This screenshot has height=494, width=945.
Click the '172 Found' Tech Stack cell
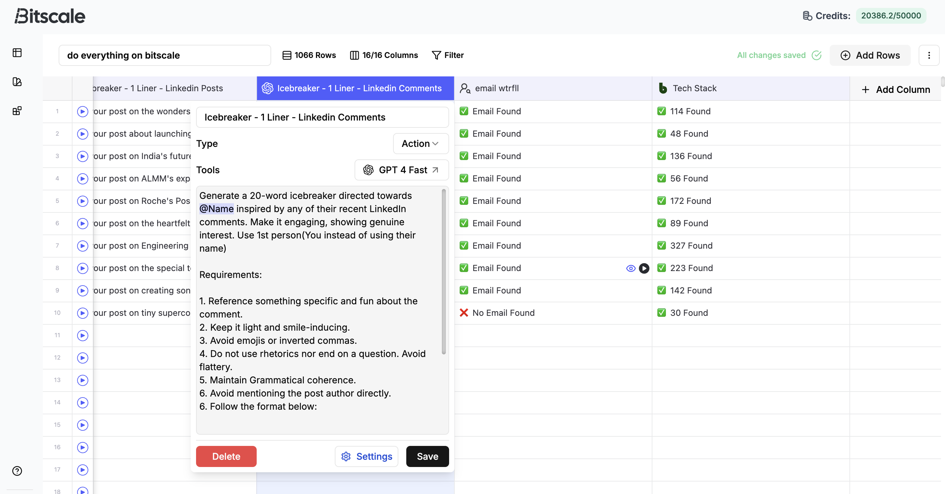point(751,201)
